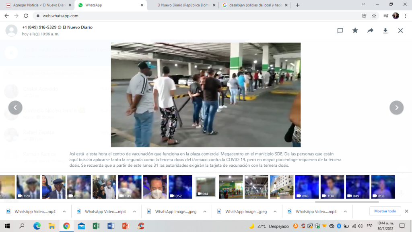
Task: Expand options for first WhatsApp Video download
Action: [64, 211]
